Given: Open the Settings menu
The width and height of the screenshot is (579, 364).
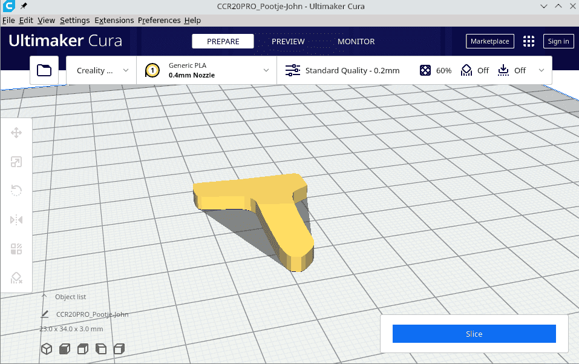Looking at the screenshot, I should [74, 21].
